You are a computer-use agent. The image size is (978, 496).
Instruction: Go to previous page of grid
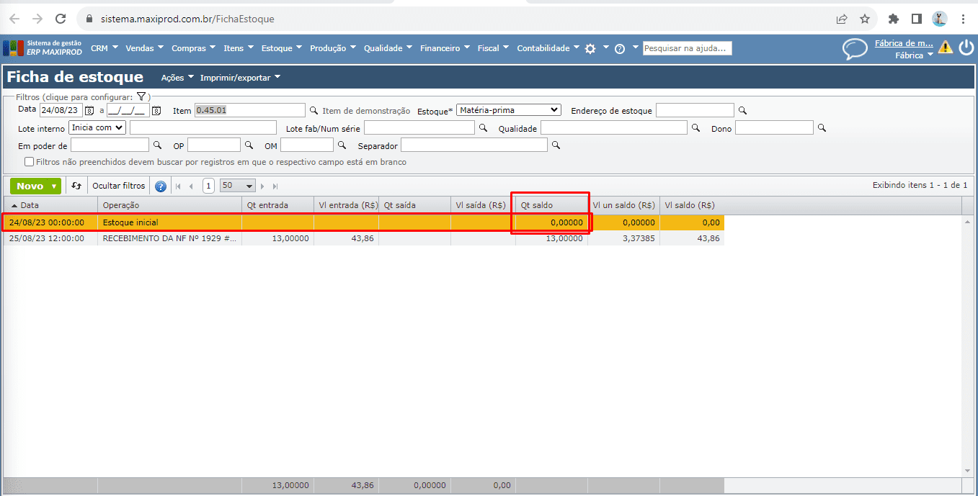pyautogui.click(x=191, y=186)
